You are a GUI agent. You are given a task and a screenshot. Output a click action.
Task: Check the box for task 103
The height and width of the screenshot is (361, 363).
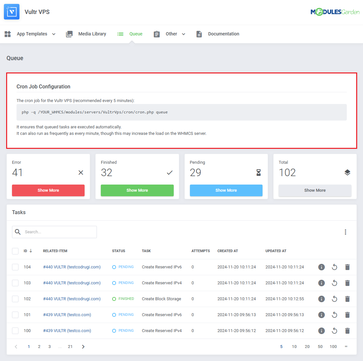15,283
